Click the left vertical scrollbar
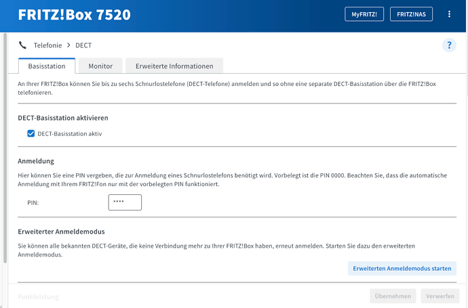This screenshot has height=308, width=468. (5, 148)
